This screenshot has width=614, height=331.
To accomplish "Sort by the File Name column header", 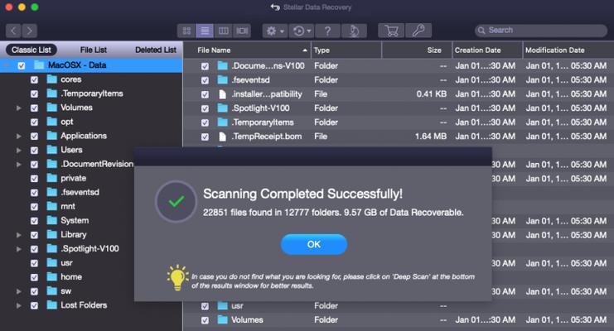I will pos(247,50).
